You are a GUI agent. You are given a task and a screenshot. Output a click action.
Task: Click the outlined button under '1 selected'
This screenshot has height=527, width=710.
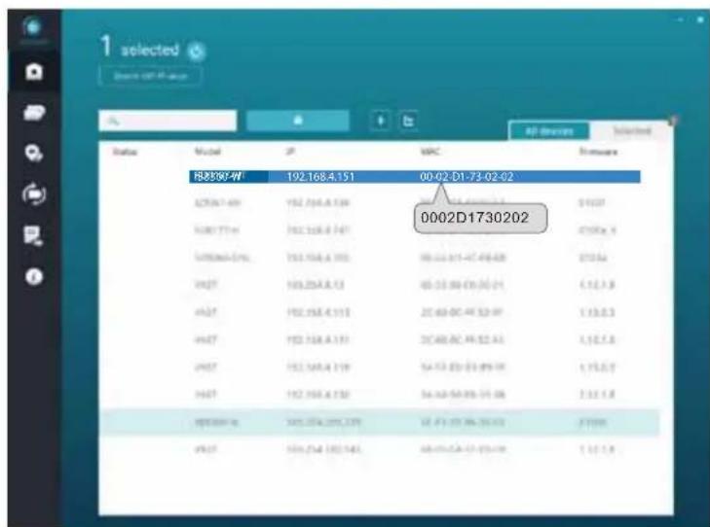150,76
